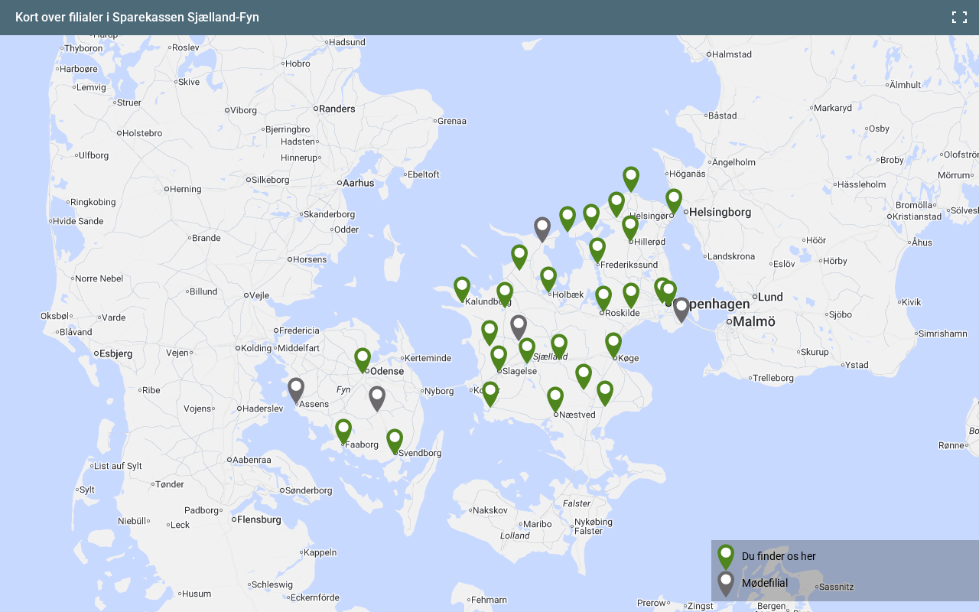This screenshot has width=979, height=612.
Task: Click the map title 'Kort over filialer'
Action: coord(137,18)
